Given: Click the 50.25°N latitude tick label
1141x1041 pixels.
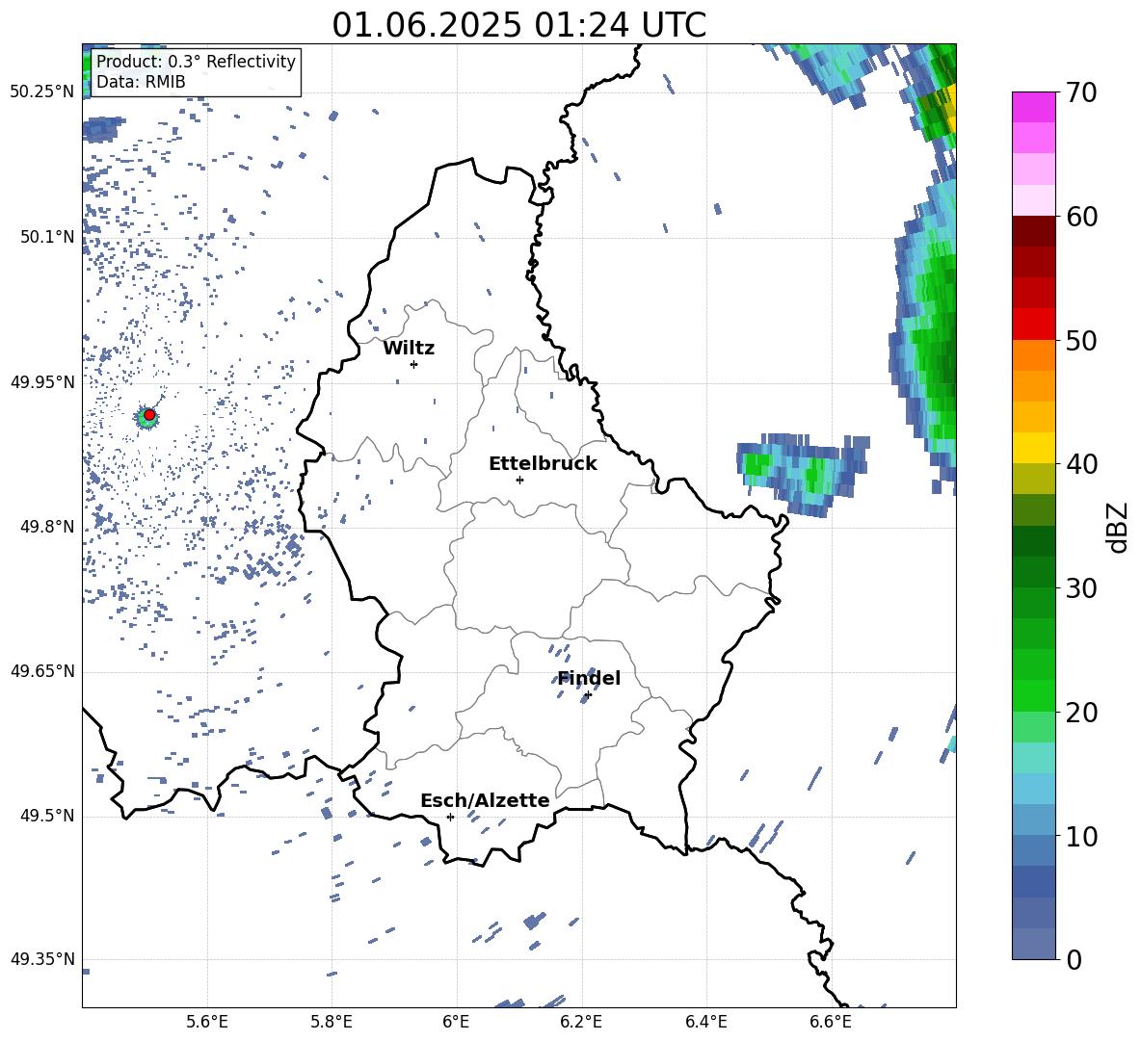Looking at the screenshot, I should [x=42, y=92].
